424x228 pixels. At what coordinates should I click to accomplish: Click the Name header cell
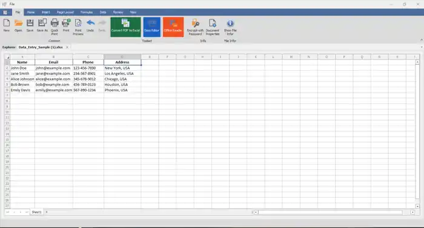click(x=22, y=62)
